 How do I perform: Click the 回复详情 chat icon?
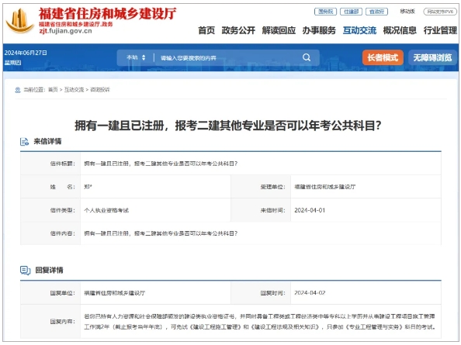[26, 271]
